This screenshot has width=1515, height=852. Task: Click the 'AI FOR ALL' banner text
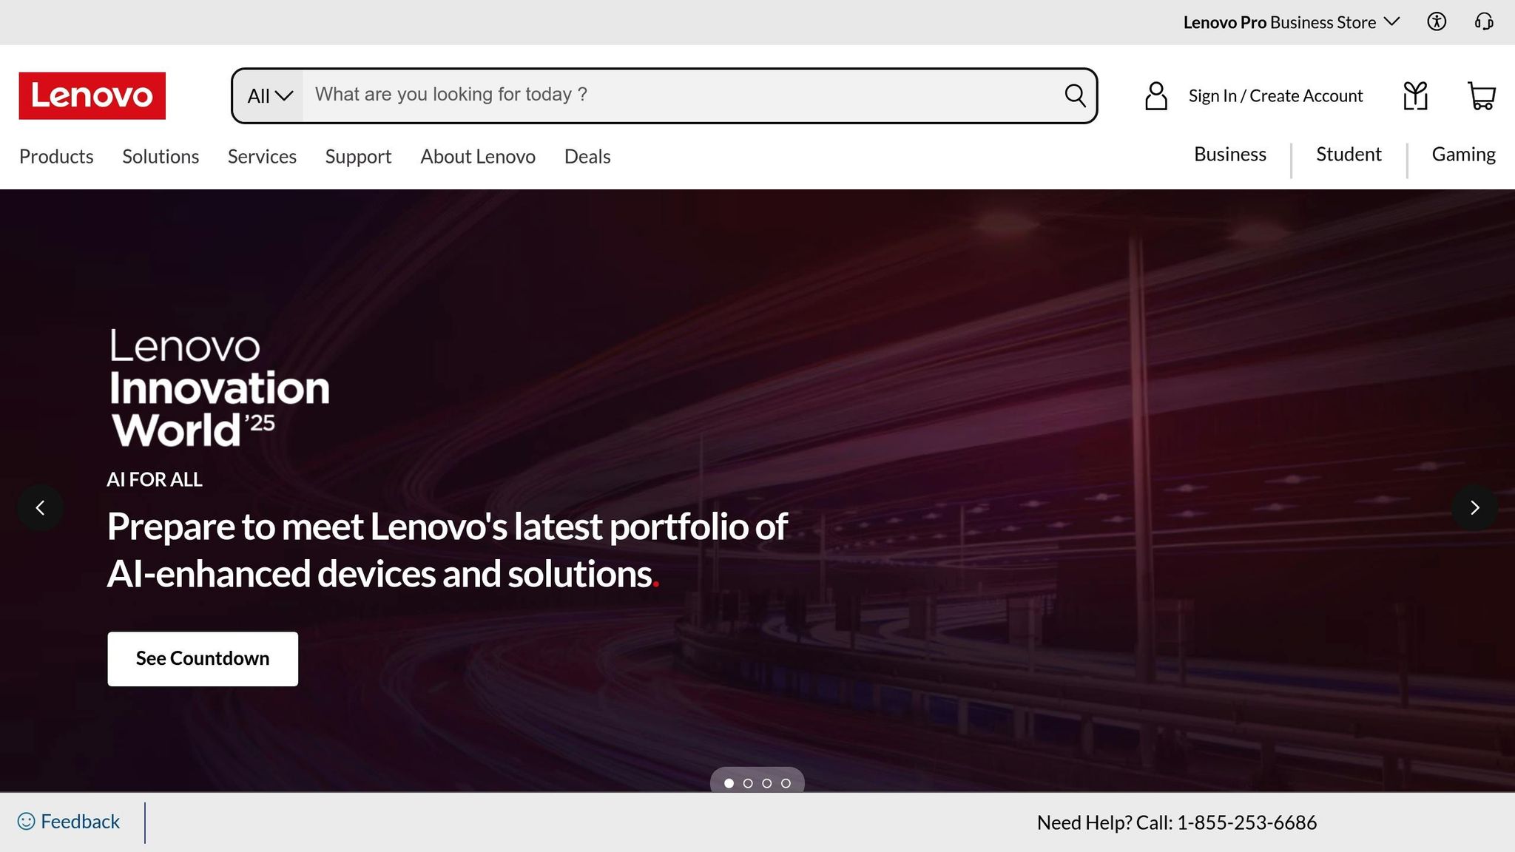point(155,480)
